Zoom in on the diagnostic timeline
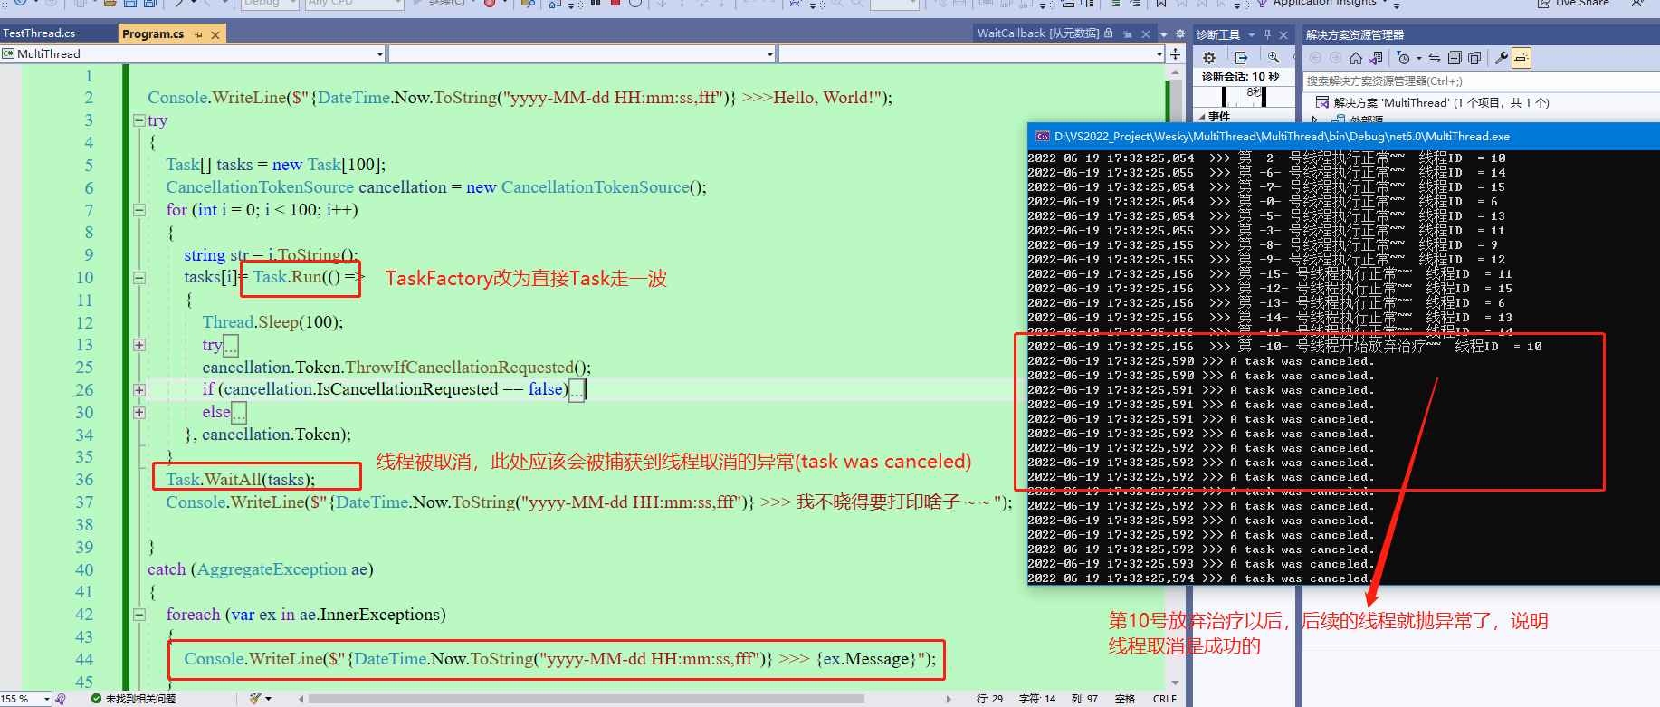Screen dimensions: 1660x707 coord(1274,58)
